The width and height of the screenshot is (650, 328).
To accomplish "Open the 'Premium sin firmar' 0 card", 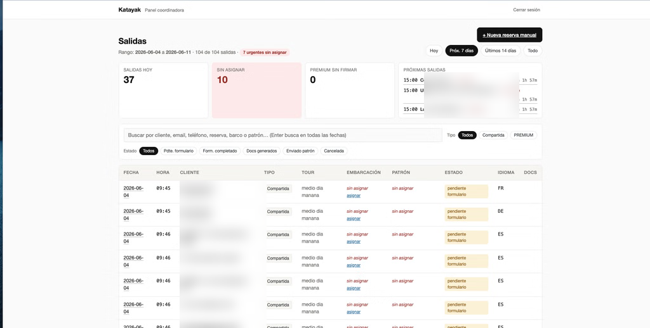I will pos(350,90).
